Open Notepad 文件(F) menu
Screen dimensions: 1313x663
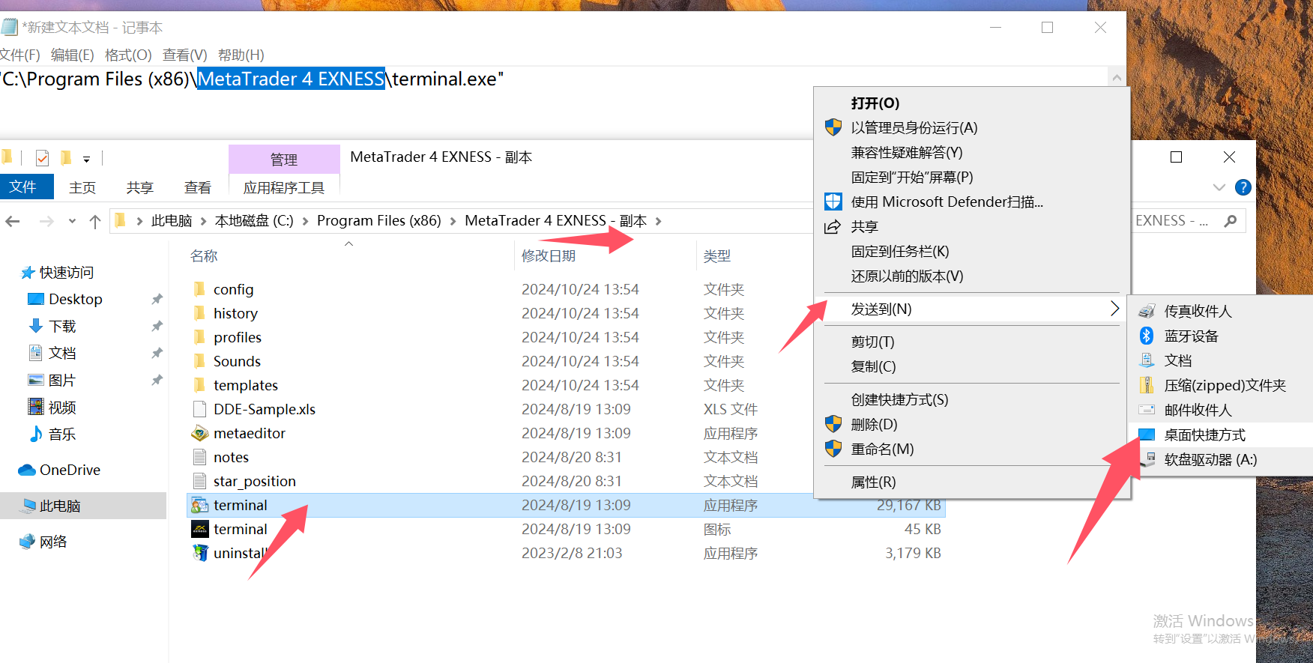[19, 55]
